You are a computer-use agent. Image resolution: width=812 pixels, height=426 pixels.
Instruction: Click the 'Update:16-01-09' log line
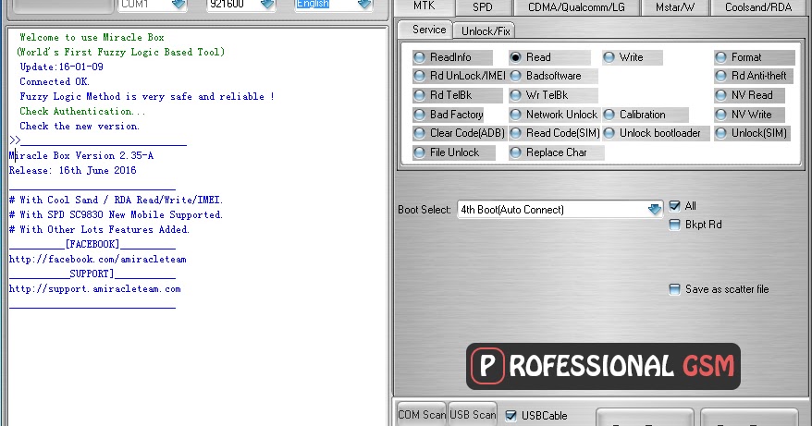pyautogui.click(x=61, y=67)
